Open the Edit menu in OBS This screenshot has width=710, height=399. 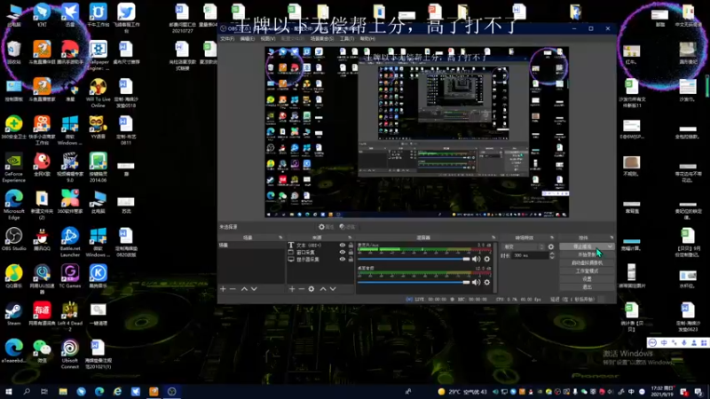(x=248, y=39)
